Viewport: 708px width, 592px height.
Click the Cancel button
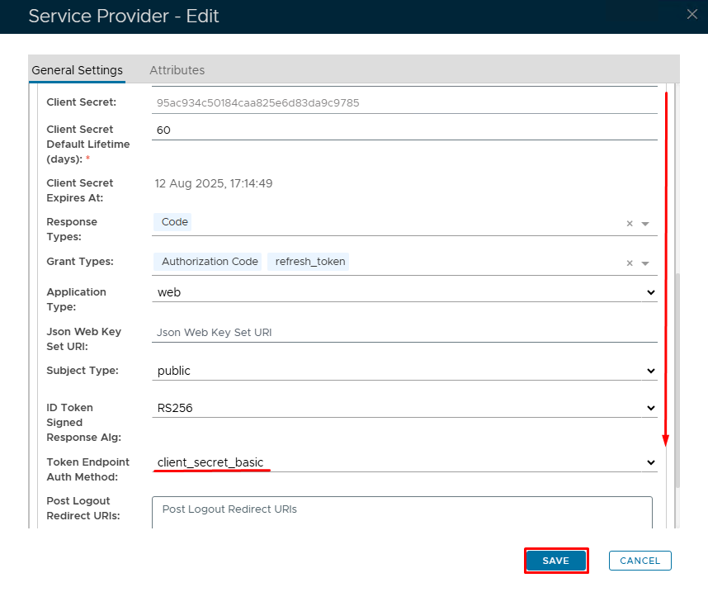[x=640, y=561]
